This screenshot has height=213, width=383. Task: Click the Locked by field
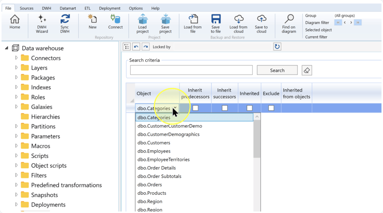click(223, 47)
